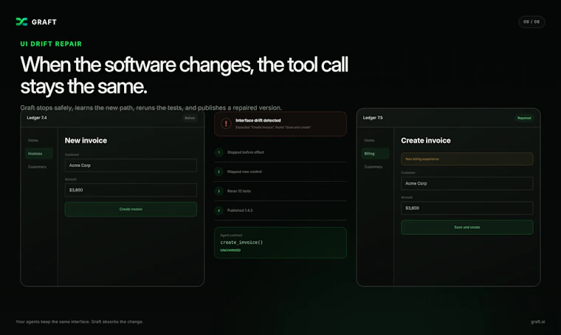Click the step 1 number circle

tap(218, 152)
